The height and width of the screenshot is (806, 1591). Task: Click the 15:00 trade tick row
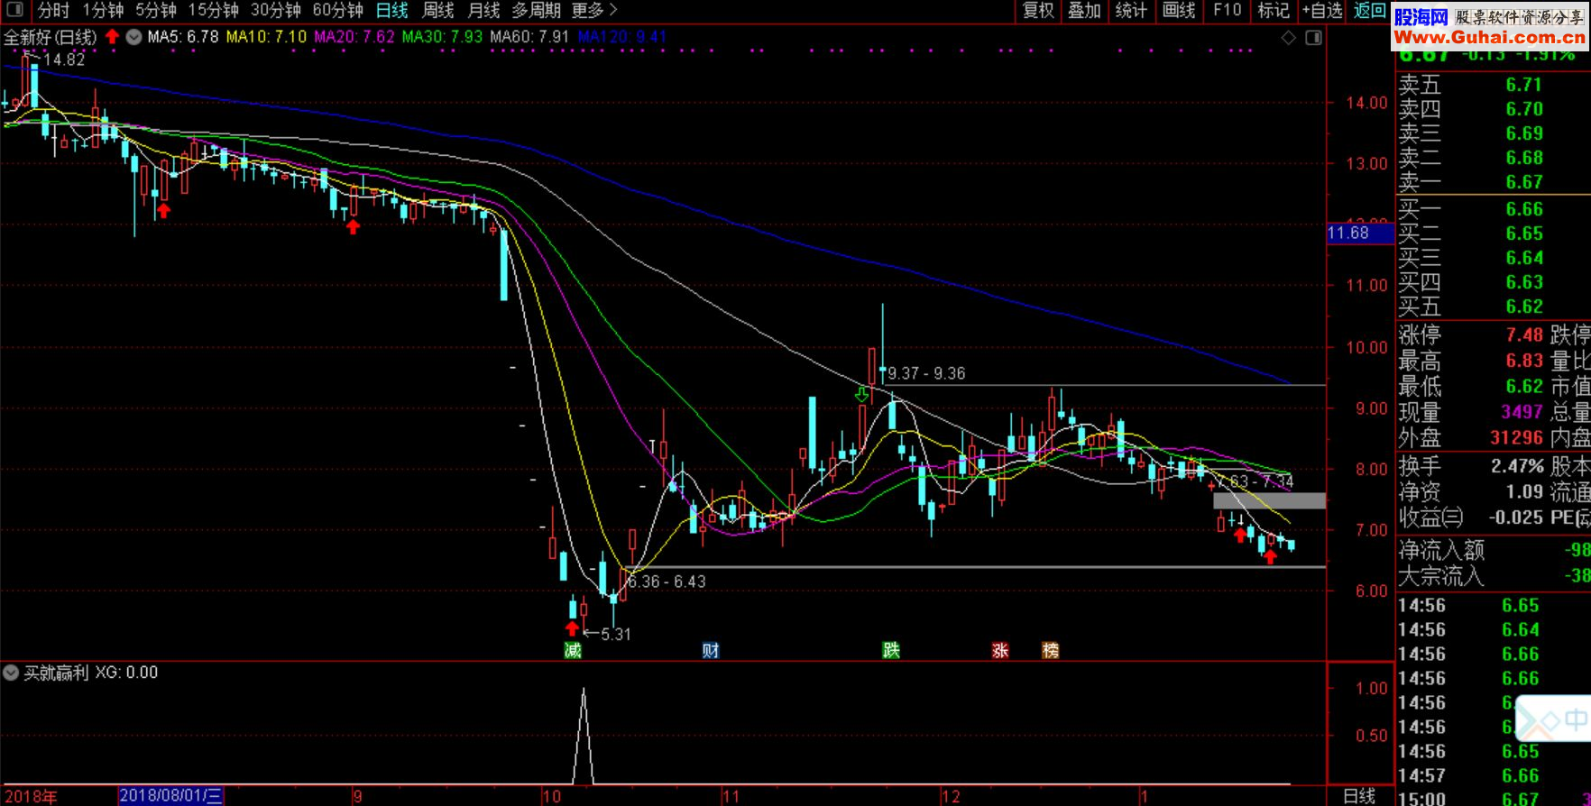click(1494, 798)
